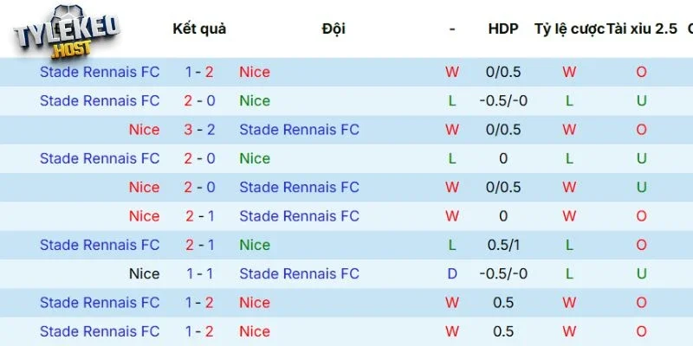693x346 pixels.
Task: Select the Đội column header
Action: [334, 29]
